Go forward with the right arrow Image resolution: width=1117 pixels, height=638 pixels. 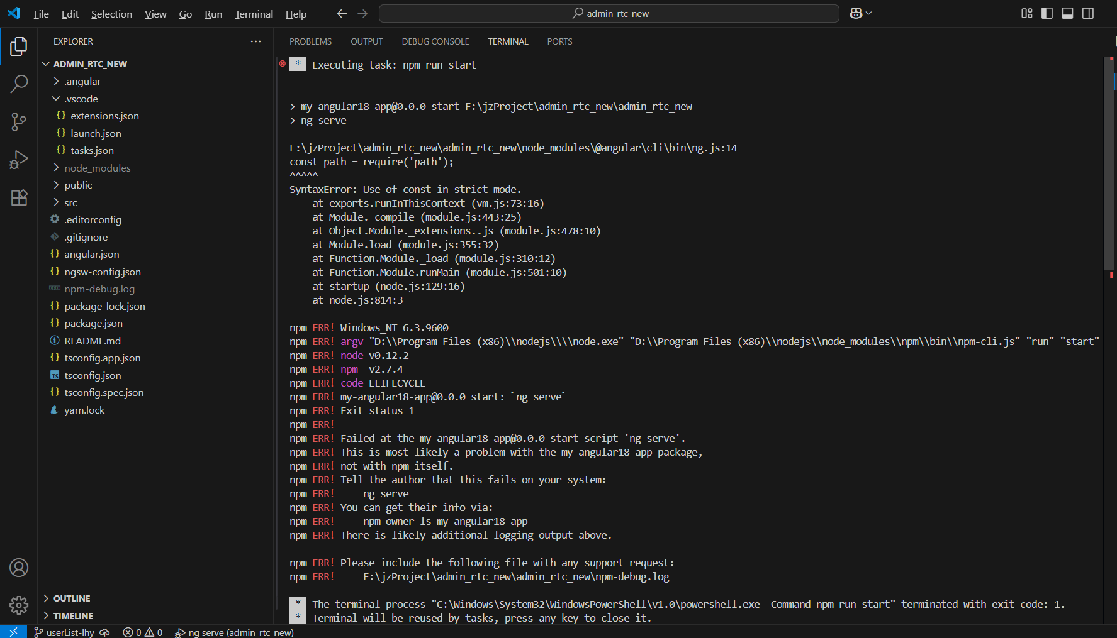(362, 13)
